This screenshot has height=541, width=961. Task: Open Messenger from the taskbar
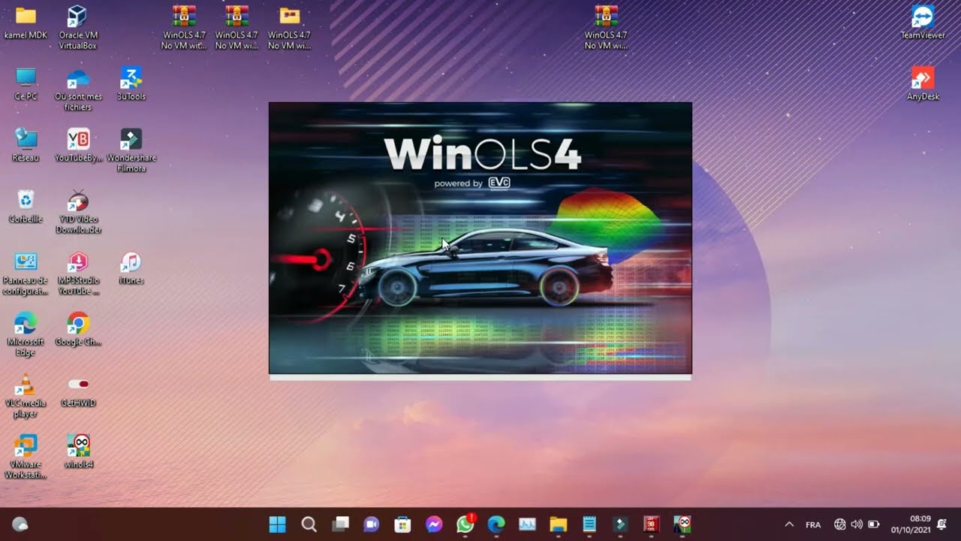point(434,524)
